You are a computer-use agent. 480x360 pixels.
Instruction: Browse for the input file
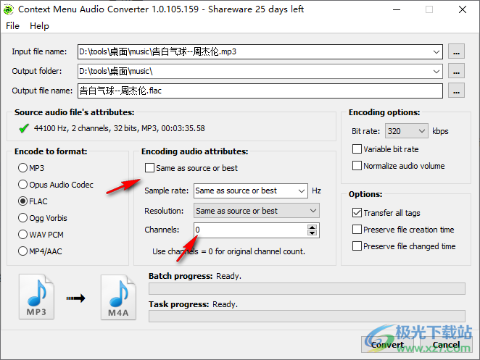456,51
